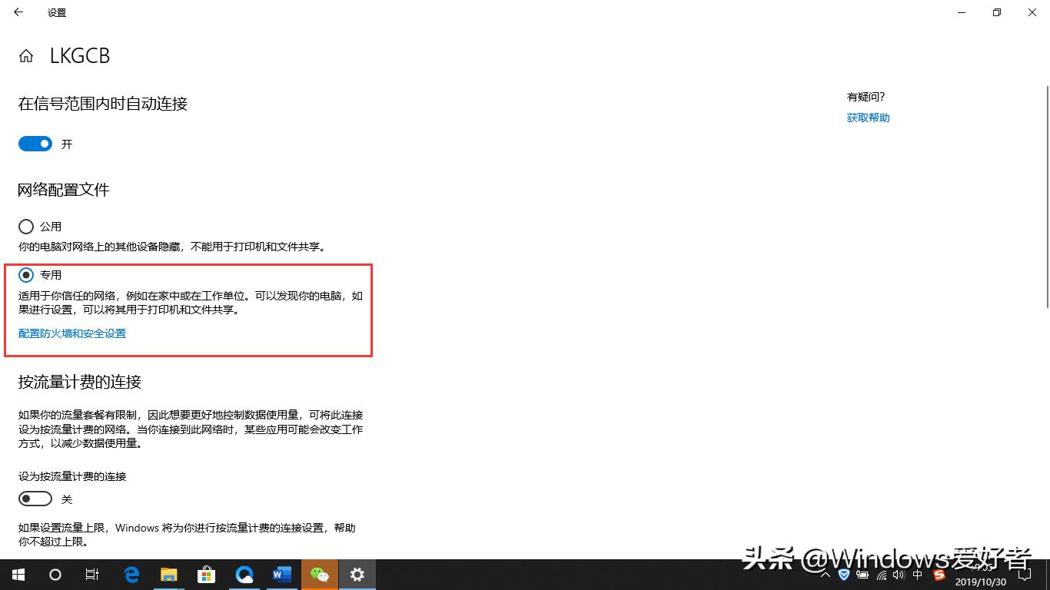
Task: Turn off 在信号范围内时自动连接 switch
Action: [x=35, y=144]
